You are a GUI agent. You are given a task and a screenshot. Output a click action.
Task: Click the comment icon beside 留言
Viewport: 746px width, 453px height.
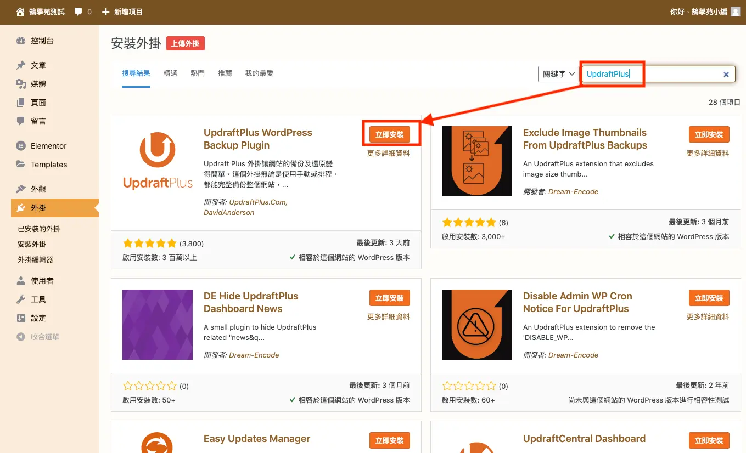pyautogui.click(x=21, y=121)
